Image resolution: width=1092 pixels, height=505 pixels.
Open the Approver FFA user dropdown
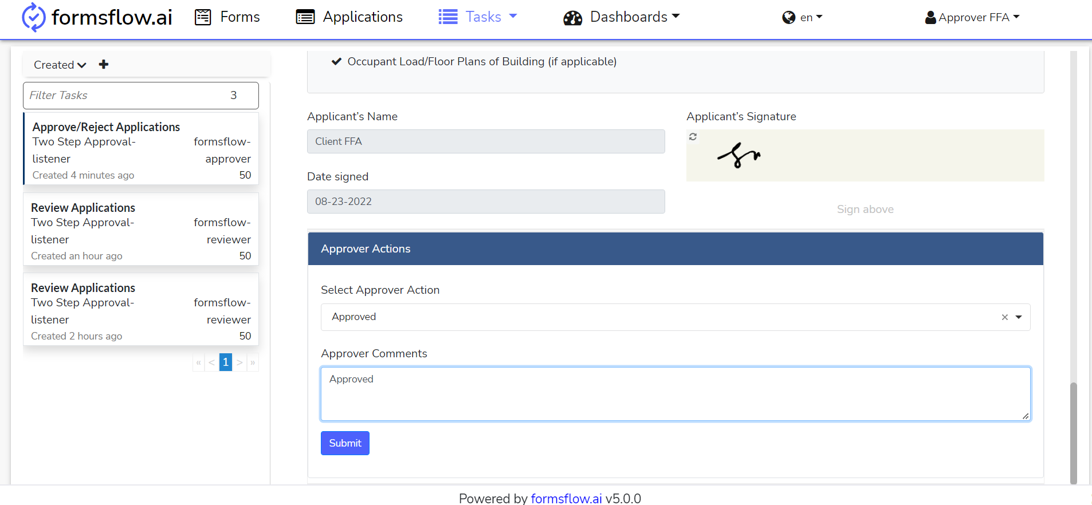tap(973, 18)
